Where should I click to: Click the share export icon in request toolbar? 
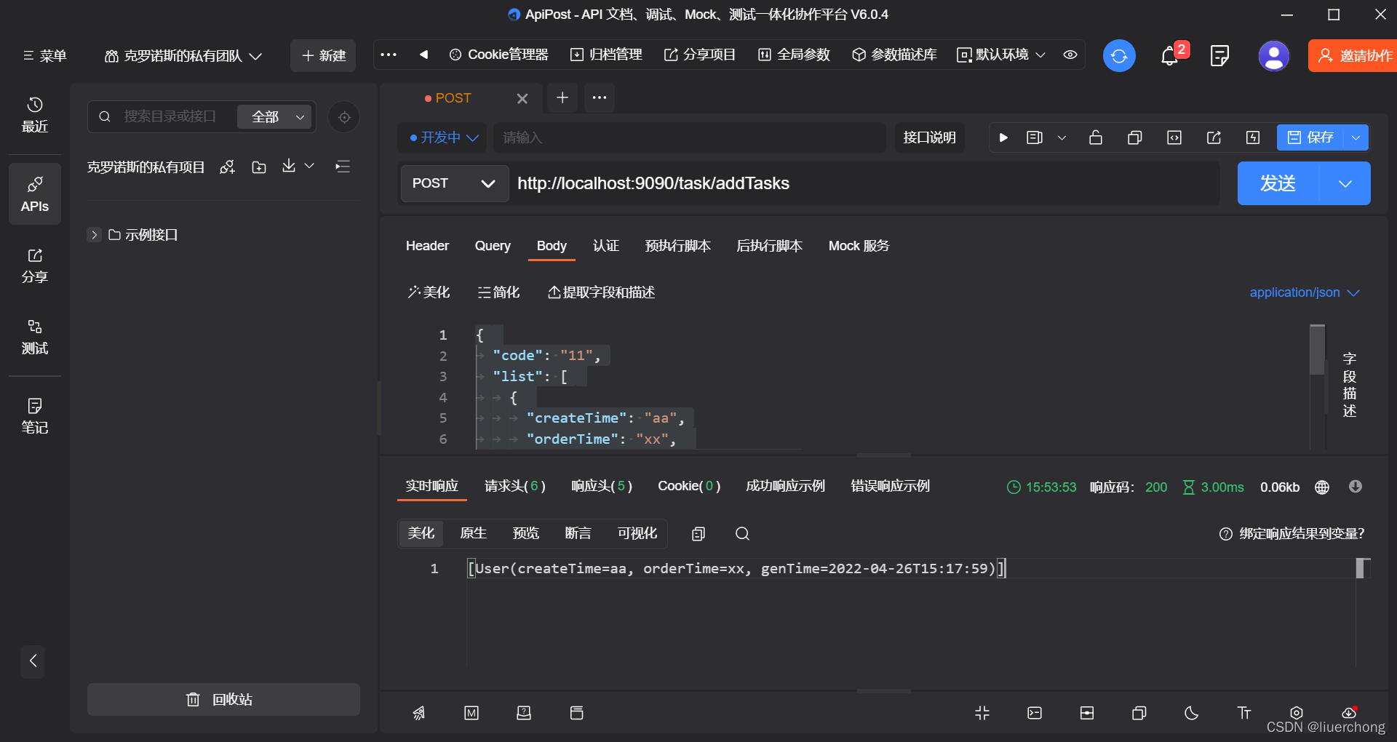click(1214, 137)
